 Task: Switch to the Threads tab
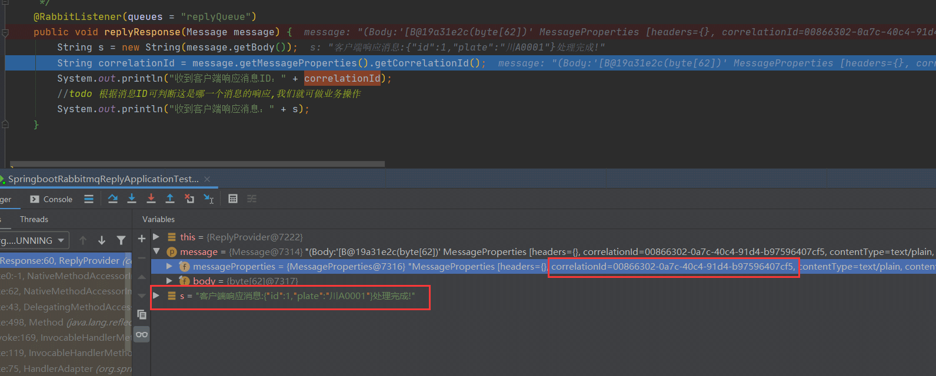(34, 219)
